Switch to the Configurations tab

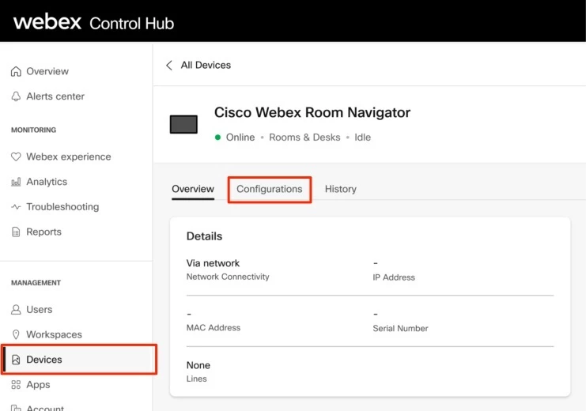(270, 189)
